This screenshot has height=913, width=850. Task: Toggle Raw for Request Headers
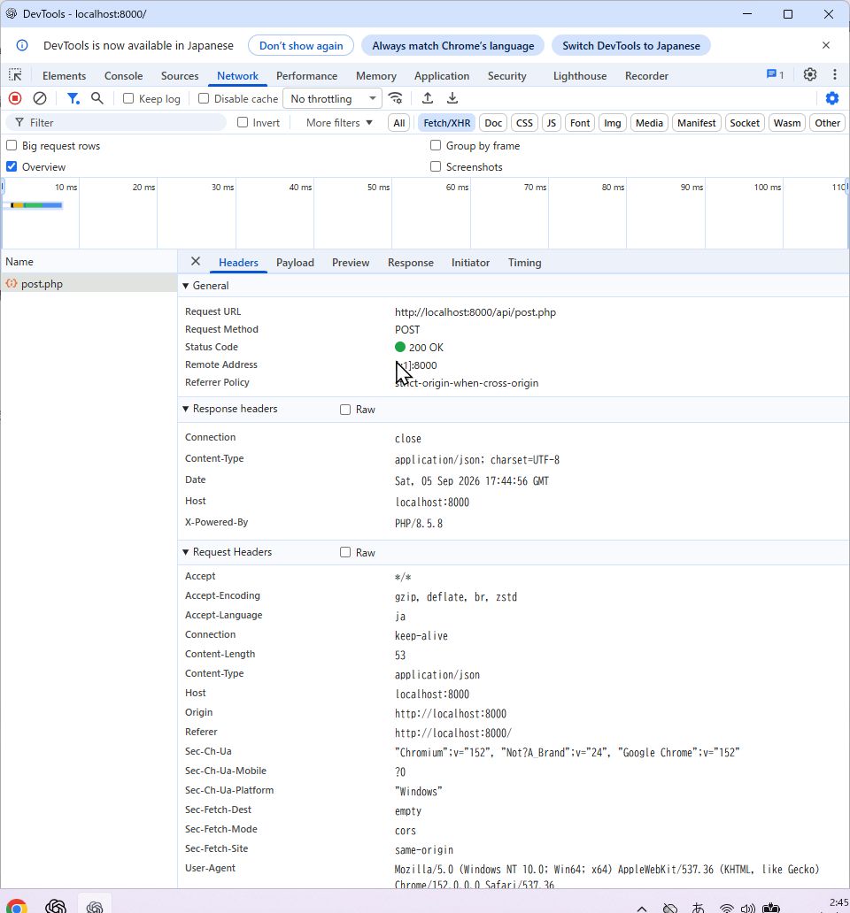point(345,553)
